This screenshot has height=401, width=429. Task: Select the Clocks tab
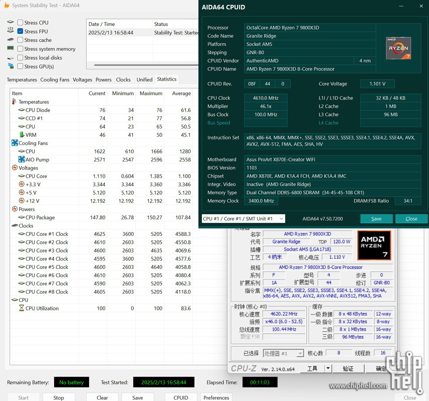[x=123, y=80]
